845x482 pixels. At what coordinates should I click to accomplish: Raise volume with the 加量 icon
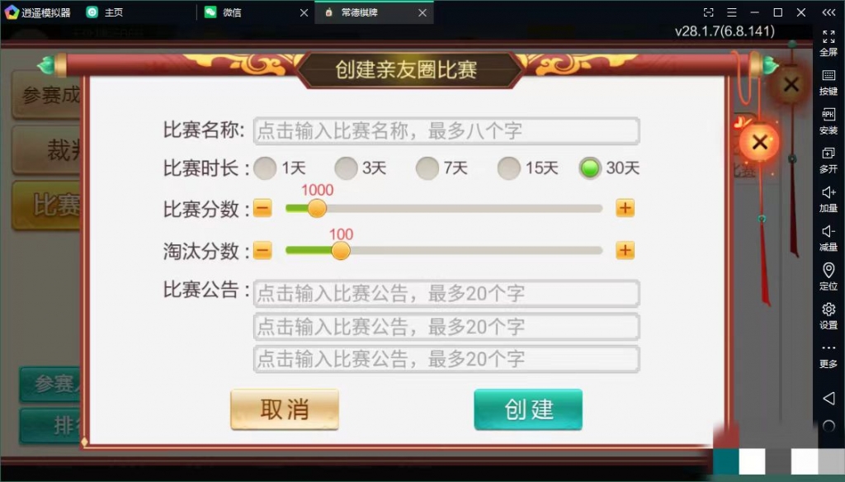[x=828, y=200]
